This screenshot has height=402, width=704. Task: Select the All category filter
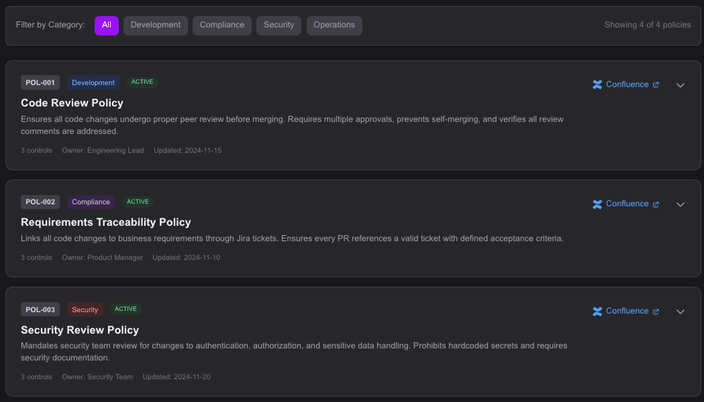coord(107,25)
